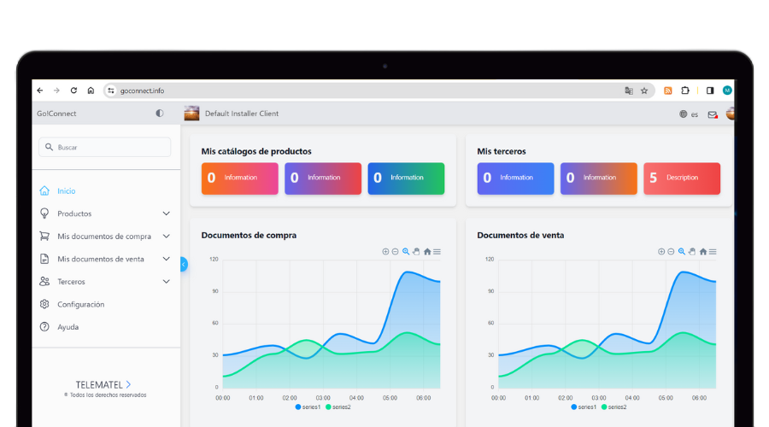Open menu of Documentos de compra chart
The height and width of the screenshot is (427, 769).
pyautogui.click(x=437, y=251)
